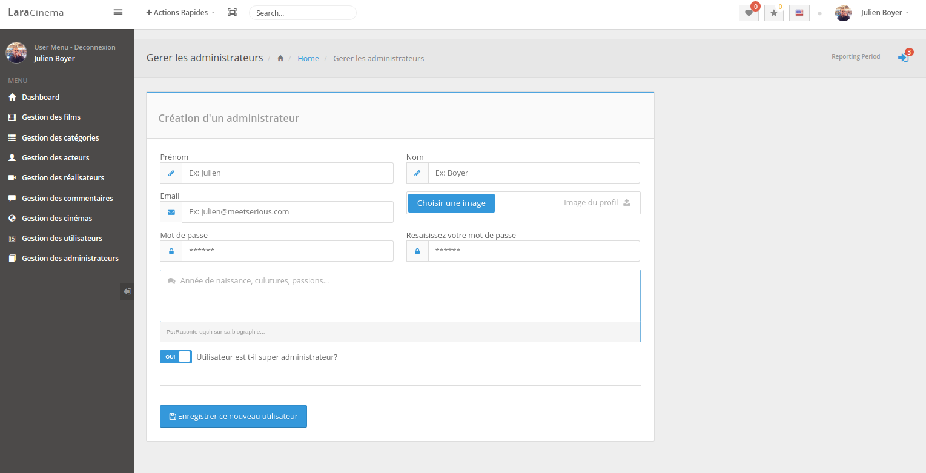Screen dimensions: 926x473
Task: Open the Julien Boyer user dropdown
Action: pyautogui.click(x=885, y=13)
